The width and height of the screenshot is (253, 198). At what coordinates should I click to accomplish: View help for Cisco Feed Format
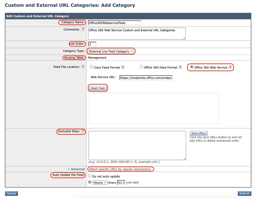coord(123,67)
